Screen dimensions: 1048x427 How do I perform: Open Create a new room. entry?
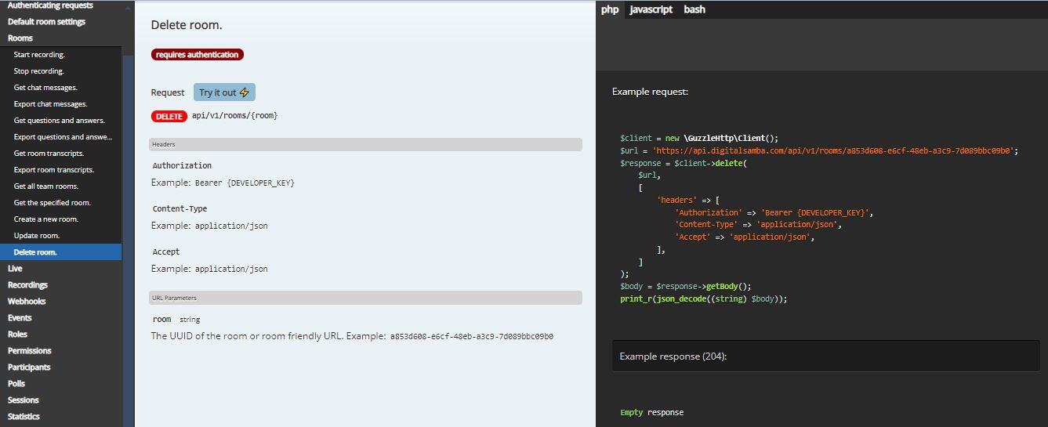(45, 219)
